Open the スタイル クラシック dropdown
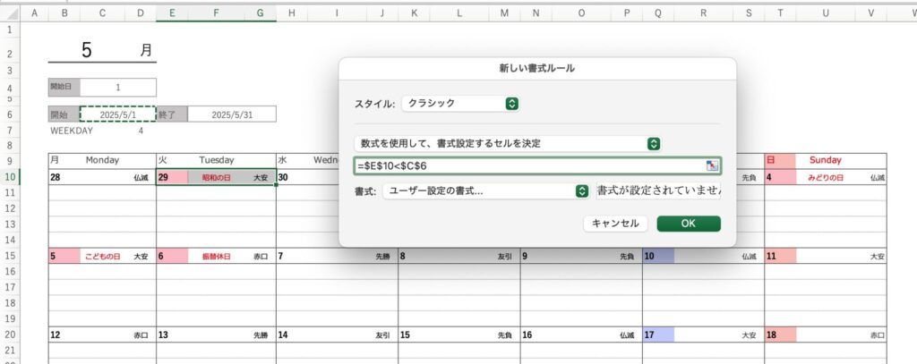 pyautogui.click(x=461, y=104)
